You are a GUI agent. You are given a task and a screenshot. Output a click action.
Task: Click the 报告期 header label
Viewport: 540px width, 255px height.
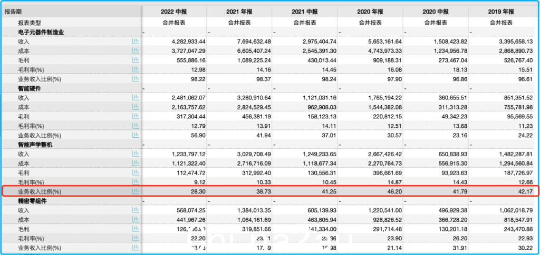pyautogui.click(x=13, y=12)
